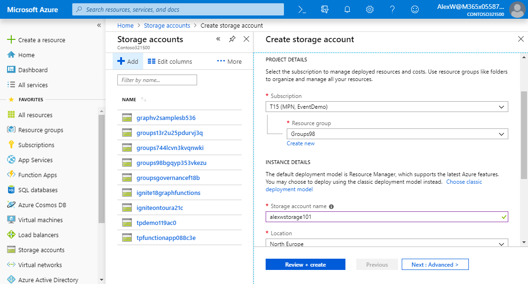The height and width of the screenshot is (284, 528).
Task: Open the Location dropdown
Action: coord(386,243)
